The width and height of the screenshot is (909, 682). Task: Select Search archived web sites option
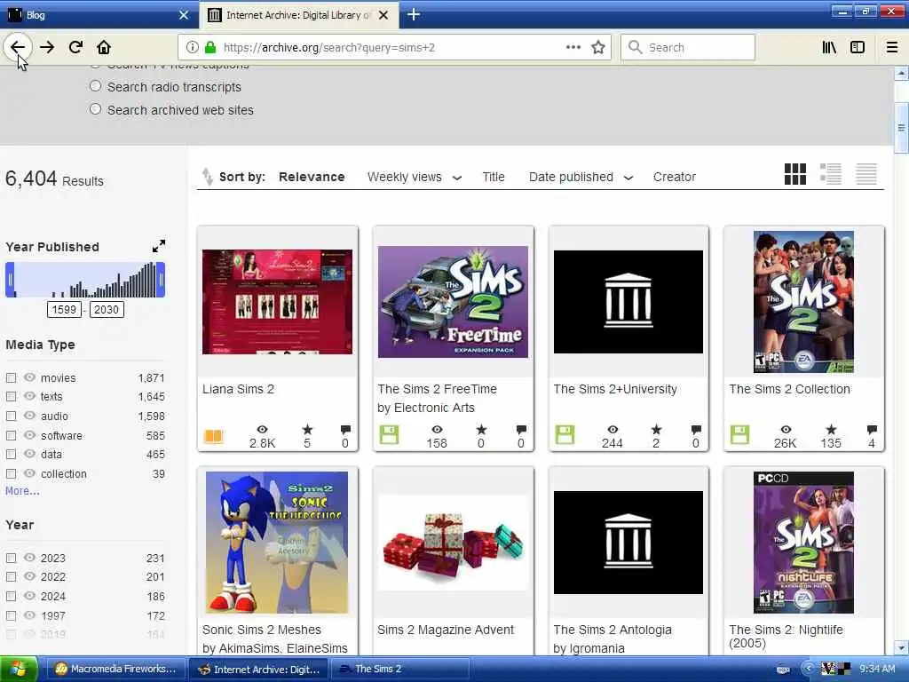pos(96,109)
